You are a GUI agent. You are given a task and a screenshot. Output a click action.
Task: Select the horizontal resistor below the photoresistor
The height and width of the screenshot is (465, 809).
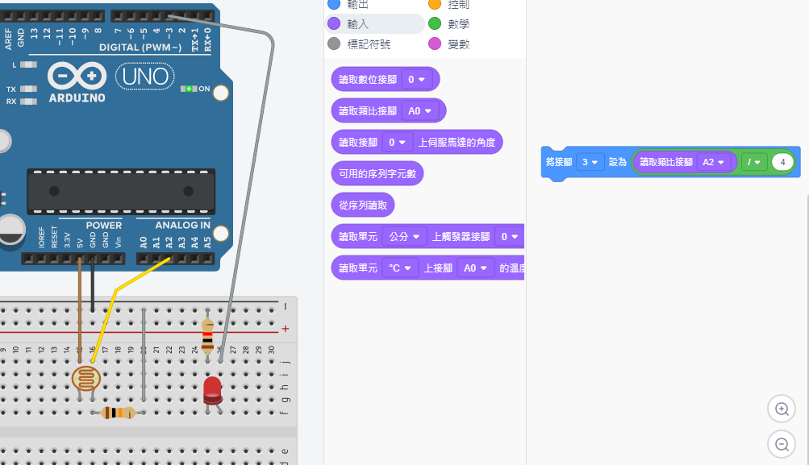coord(119,413)
